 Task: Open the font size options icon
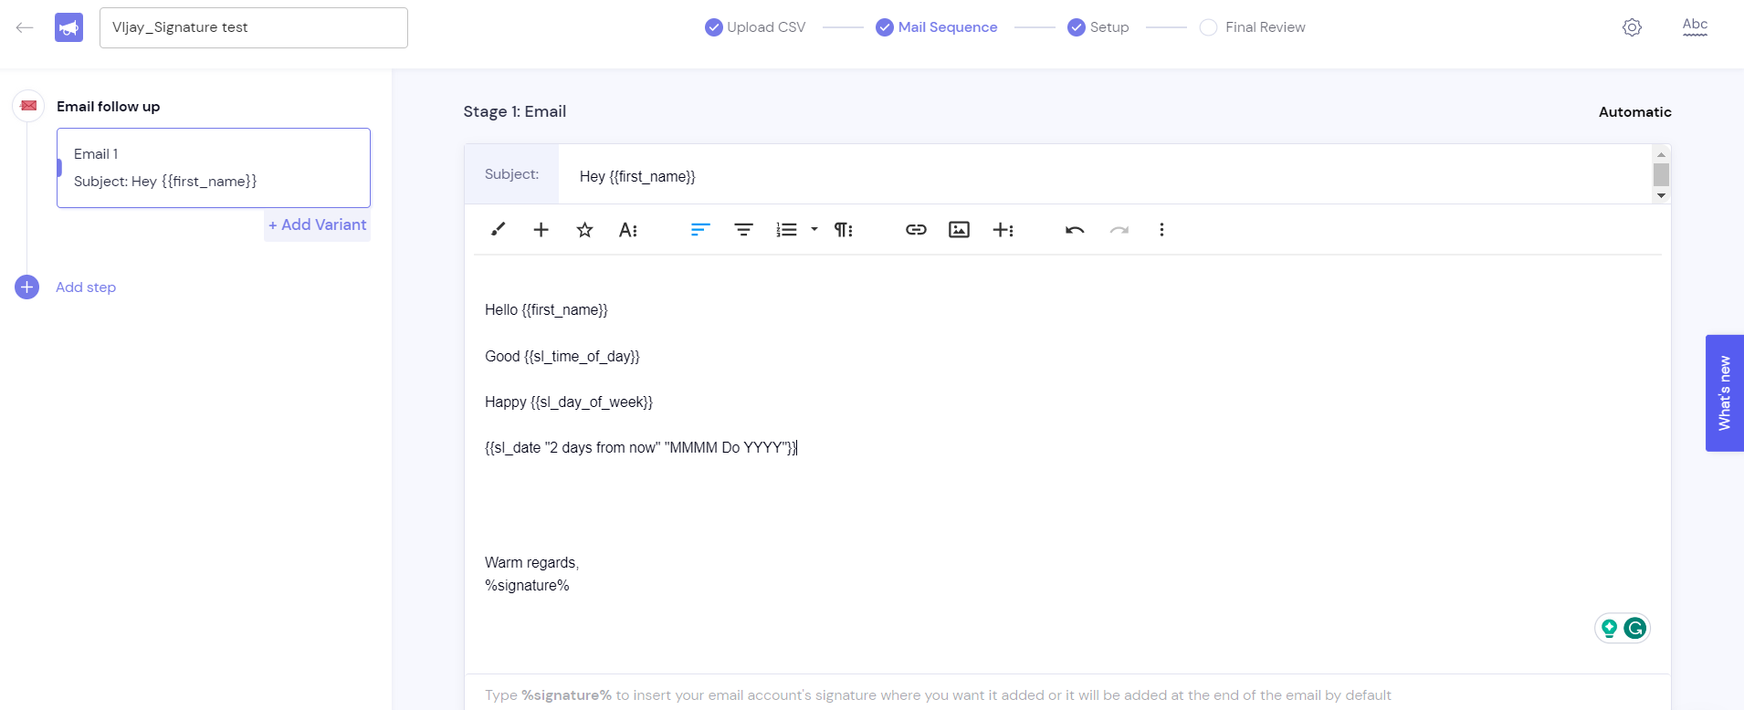point(628,230)
